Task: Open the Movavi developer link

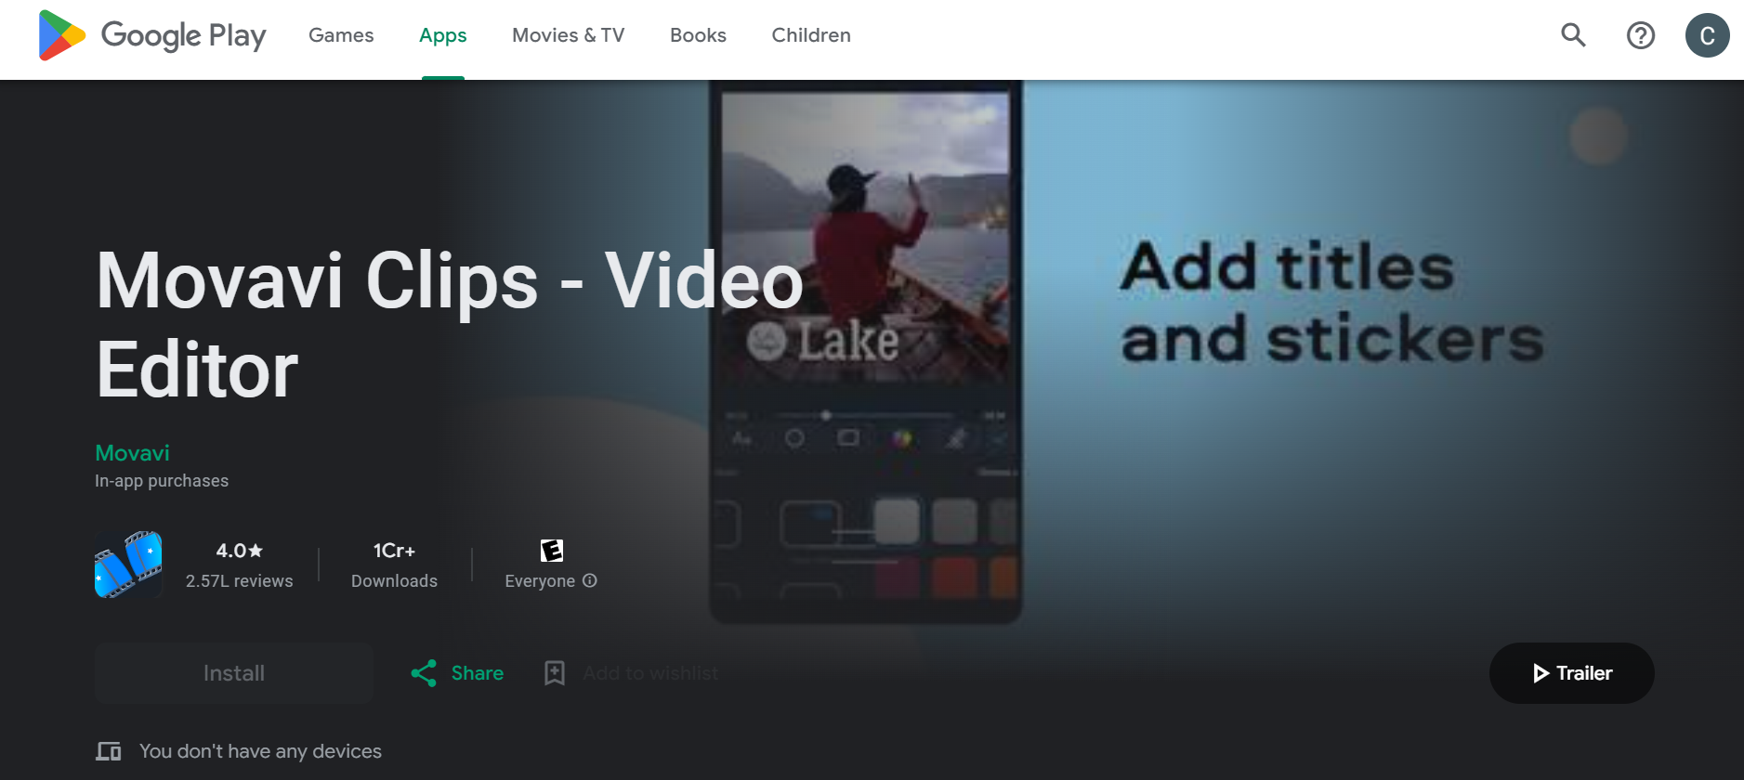Action: pyautogui.click(x=133, y=453)
